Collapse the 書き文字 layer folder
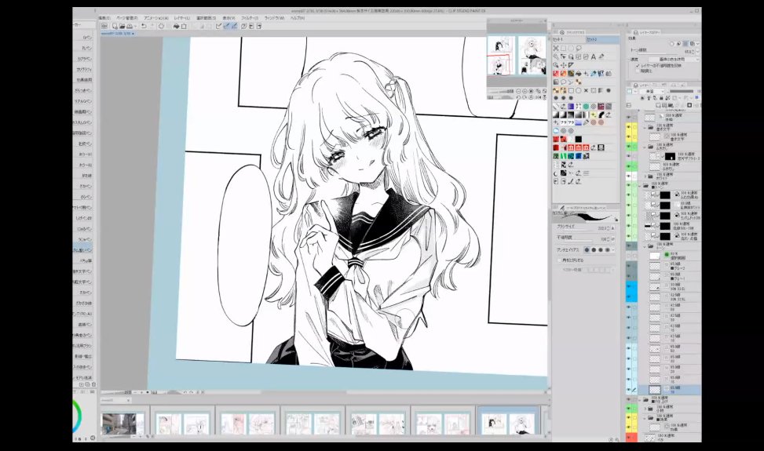 pyautogui.click(x=645, y=127)
